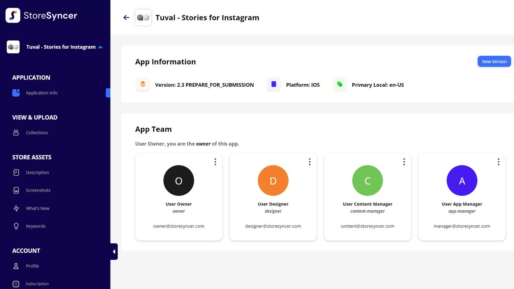Click the black O avatar
This screenshot has height=289, width=514.
pos(179,181)
